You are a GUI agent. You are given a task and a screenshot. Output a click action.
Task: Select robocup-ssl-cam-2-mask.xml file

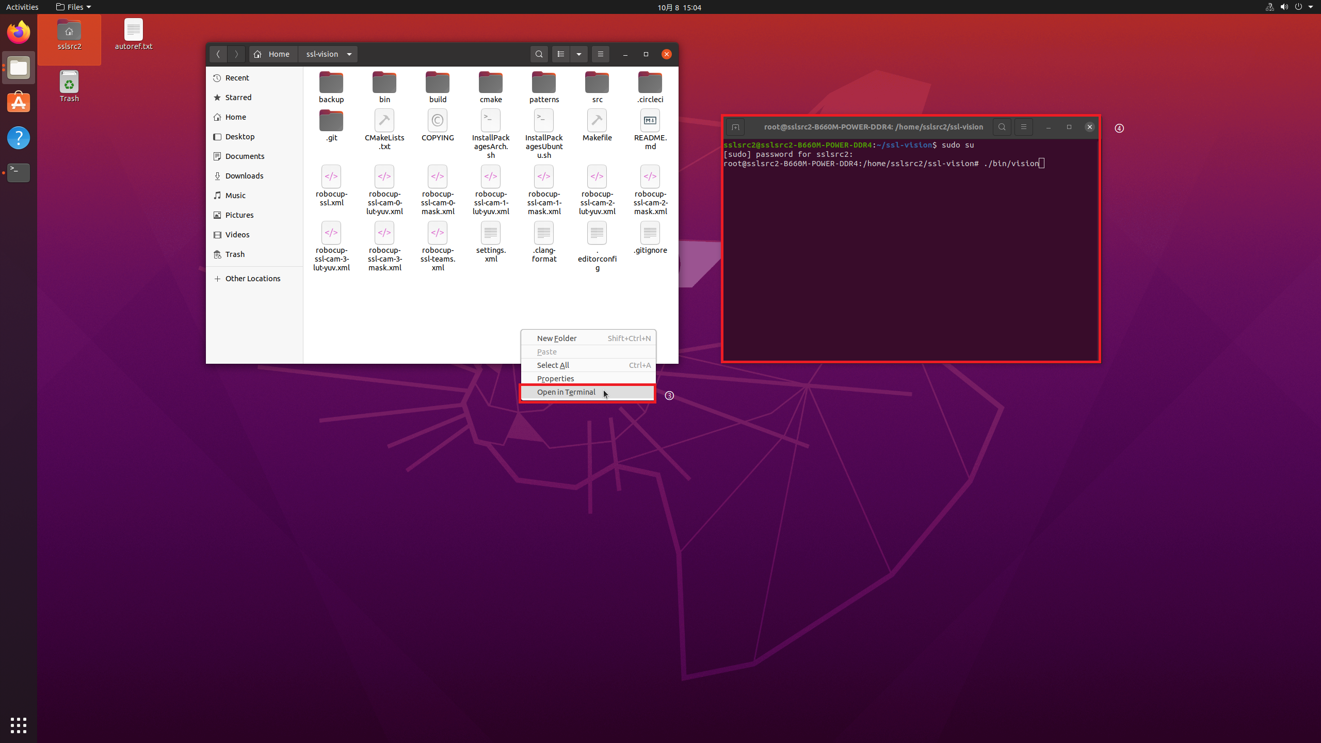click(x=650, y=190)
